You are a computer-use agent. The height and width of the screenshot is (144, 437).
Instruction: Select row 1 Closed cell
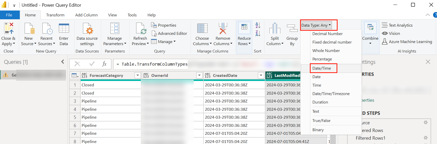111,85
